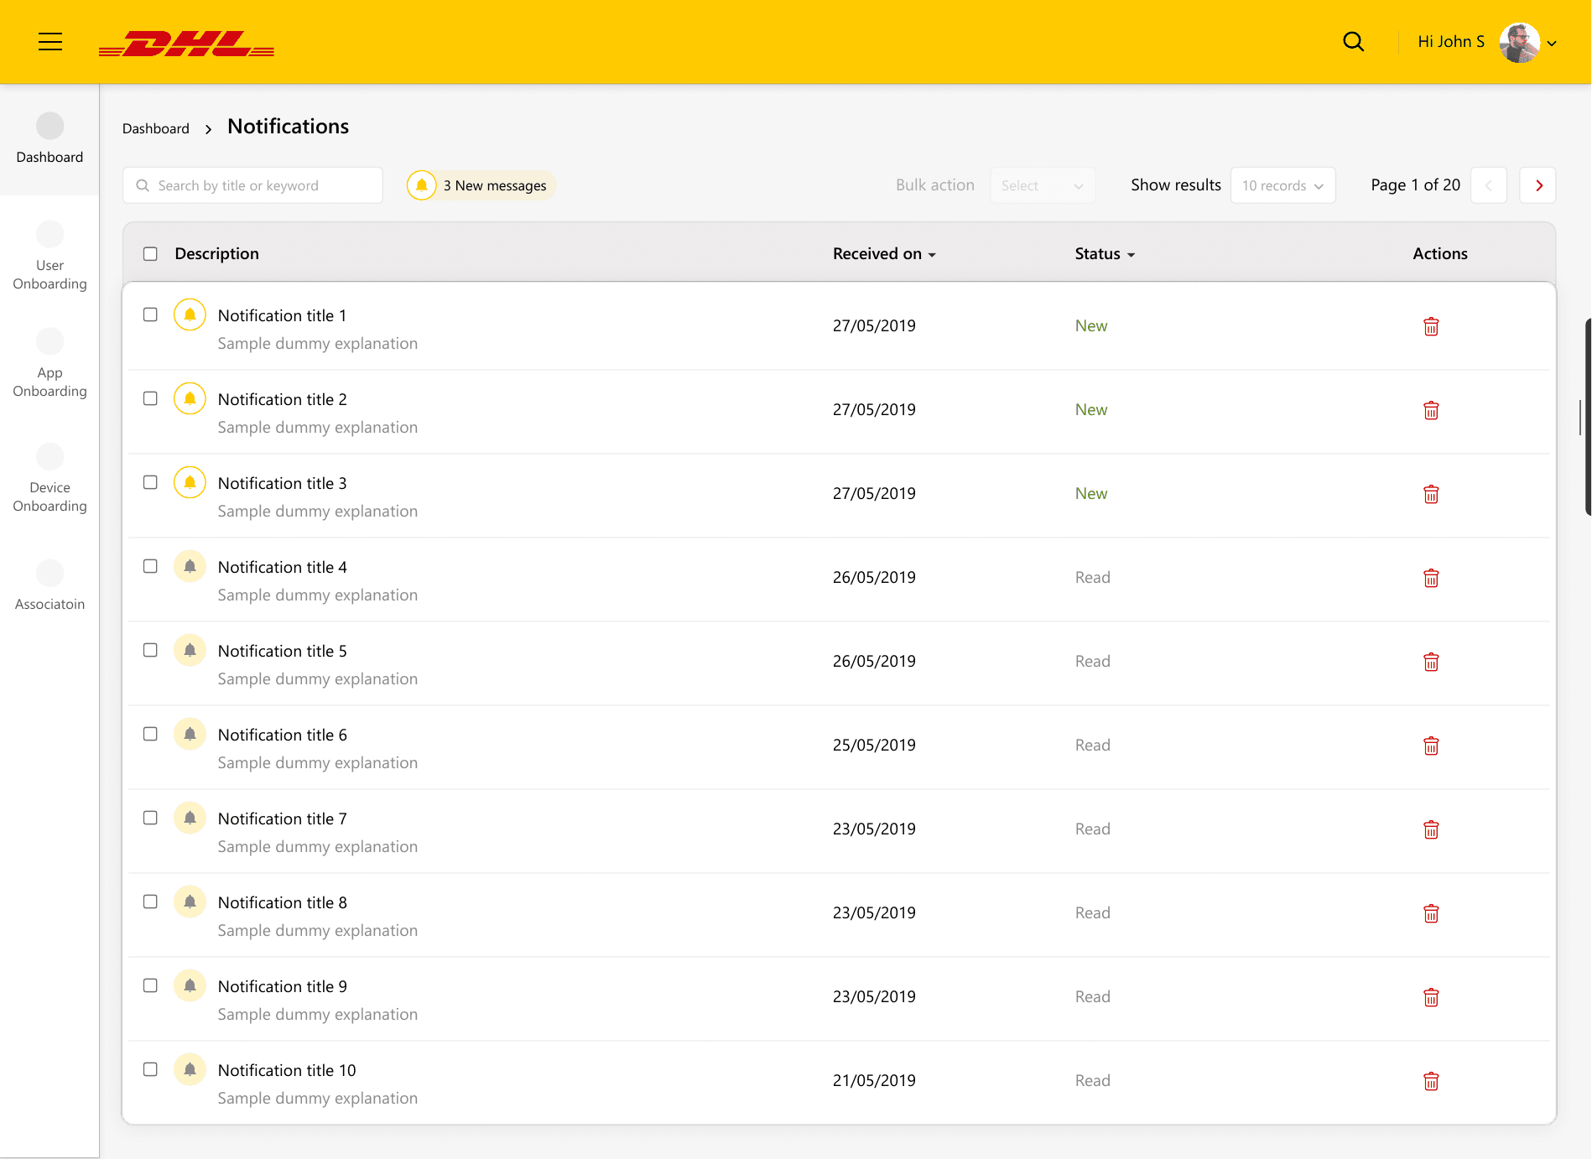Viewport: 1592px width, 1159px height.
Task: Click bell icon of Notification title 2
Action: [x=190, y=398]
